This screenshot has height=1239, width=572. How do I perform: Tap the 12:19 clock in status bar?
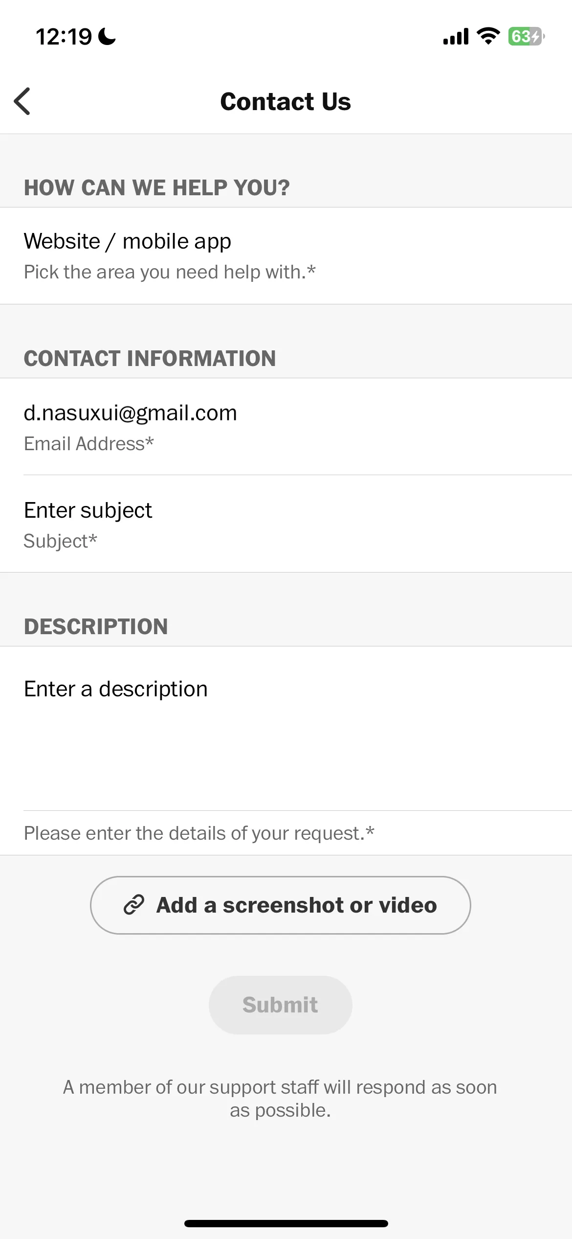point(64,37)
